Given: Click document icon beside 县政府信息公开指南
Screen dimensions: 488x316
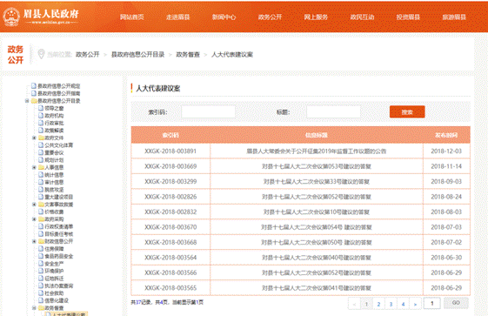Looking at the screenshot, I should click(34, 93).
